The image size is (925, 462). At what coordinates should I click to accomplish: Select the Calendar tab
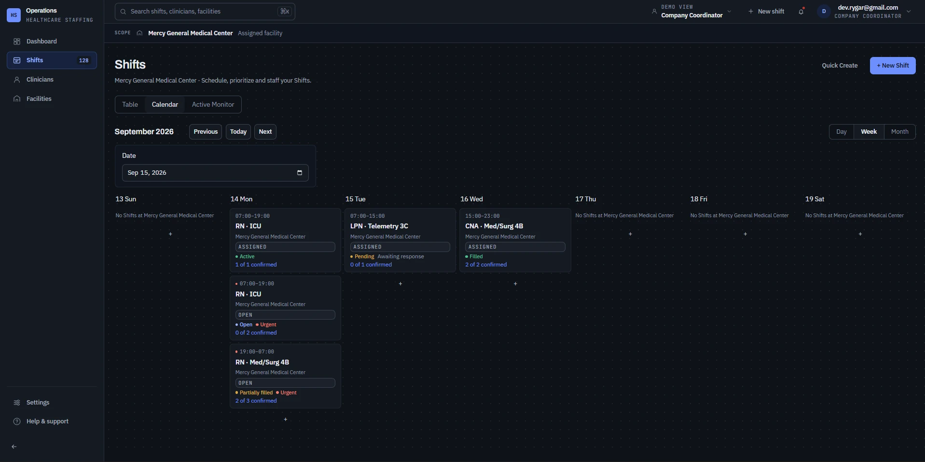coord(165,105)
